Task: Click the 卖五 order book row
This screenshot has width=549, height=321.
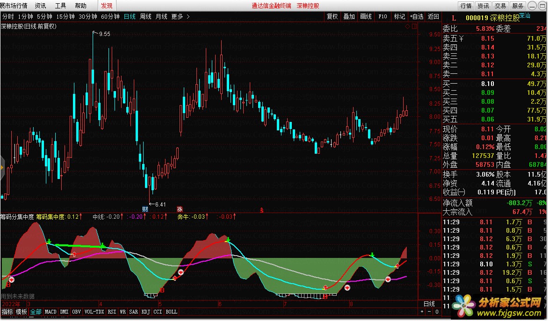Action: tap(494, 38)
